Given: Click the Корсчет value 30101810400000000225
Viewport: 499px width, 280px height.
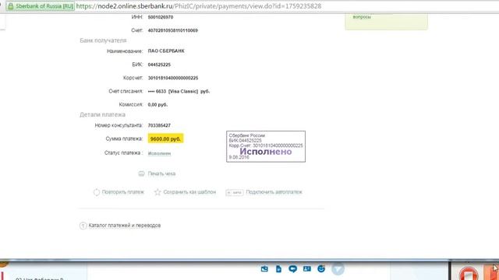Looking at the screenshot, I should click(173, 78).
